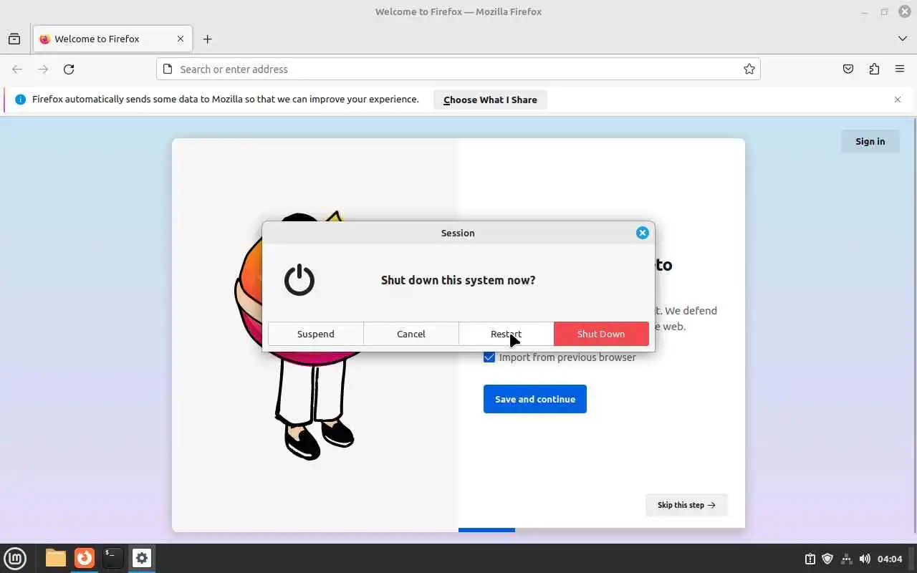
Task: Confirm Shut Down in Session dialog
Action: [x=601, y=334]
